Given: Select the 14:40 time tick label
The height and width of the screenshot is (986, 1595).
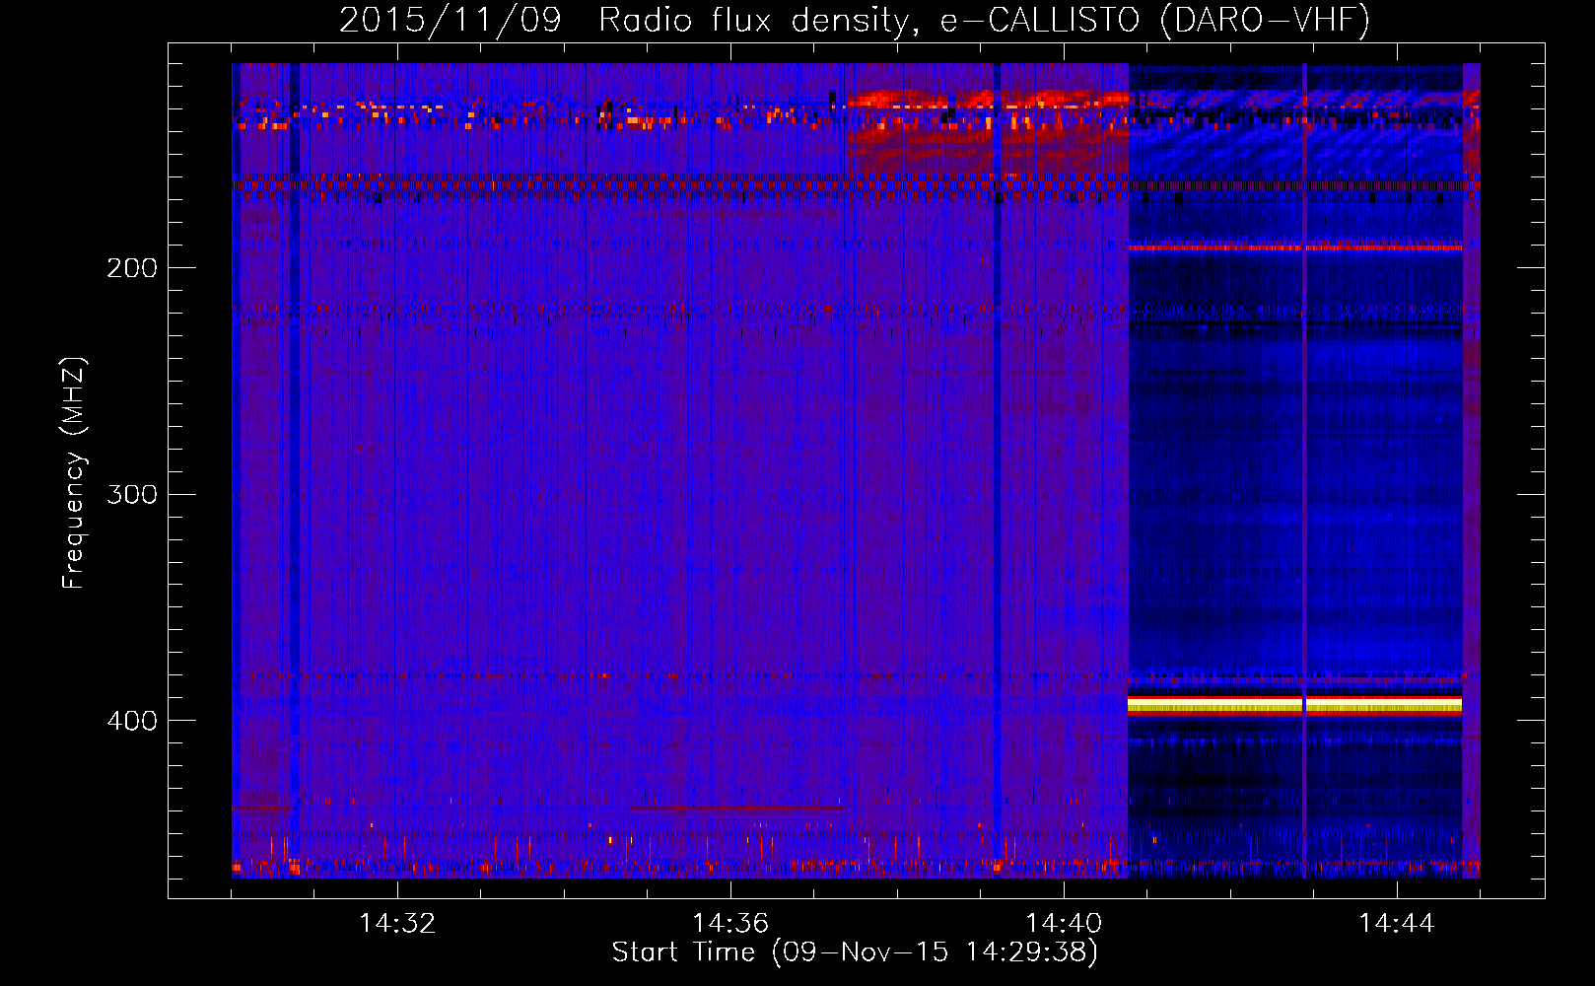Looking at the screenshot, I should [1064, 924].
